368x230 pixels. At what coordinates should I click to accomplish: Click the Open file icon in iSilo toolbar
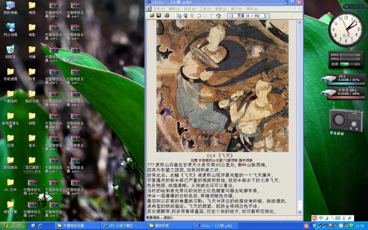click(152, 16)
